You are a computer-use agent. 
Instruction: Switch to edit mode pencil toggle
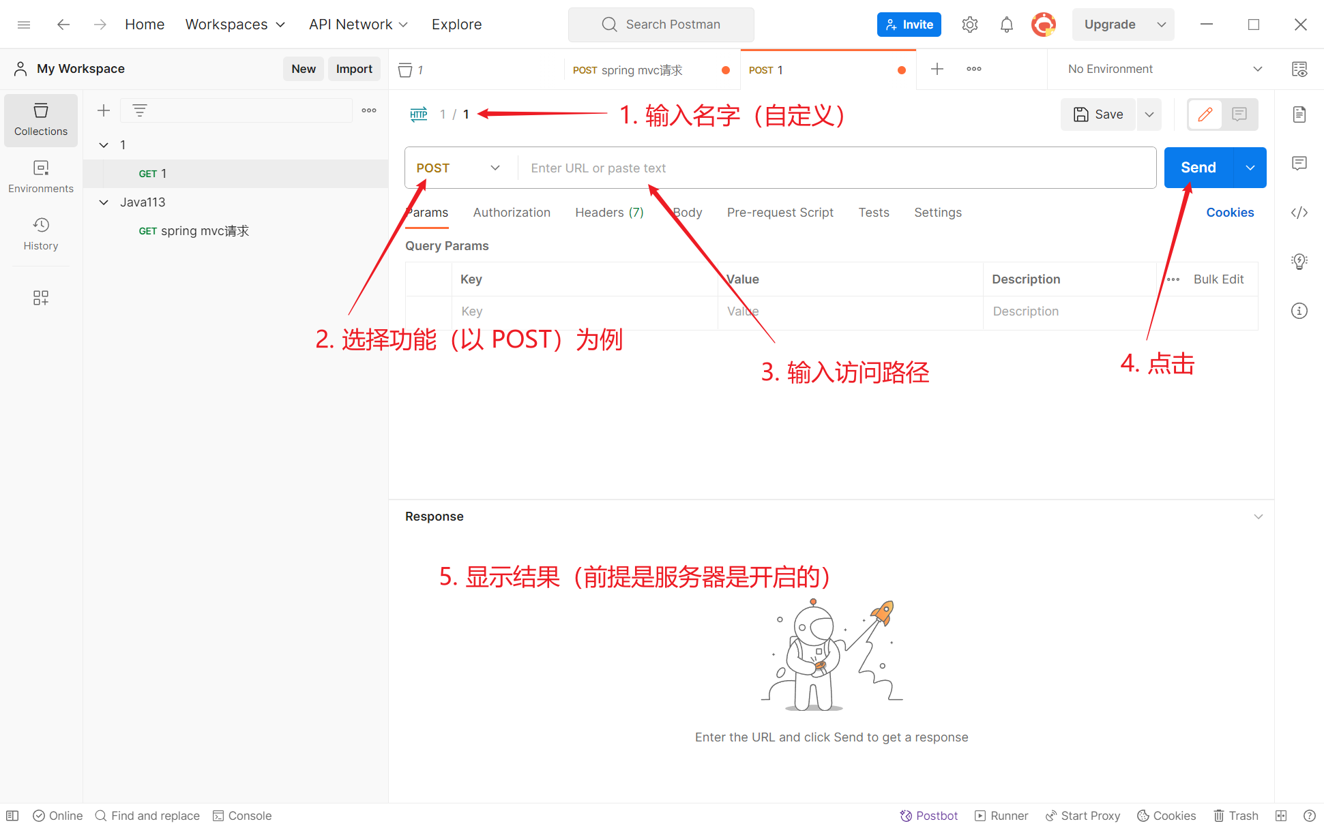pyautogui.click(x=1205, y=114)
